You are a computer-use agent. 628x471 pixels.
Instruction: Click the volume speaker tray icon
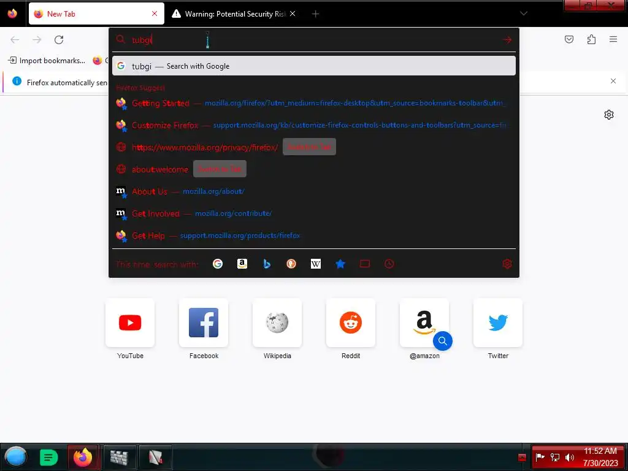[570, 457]
